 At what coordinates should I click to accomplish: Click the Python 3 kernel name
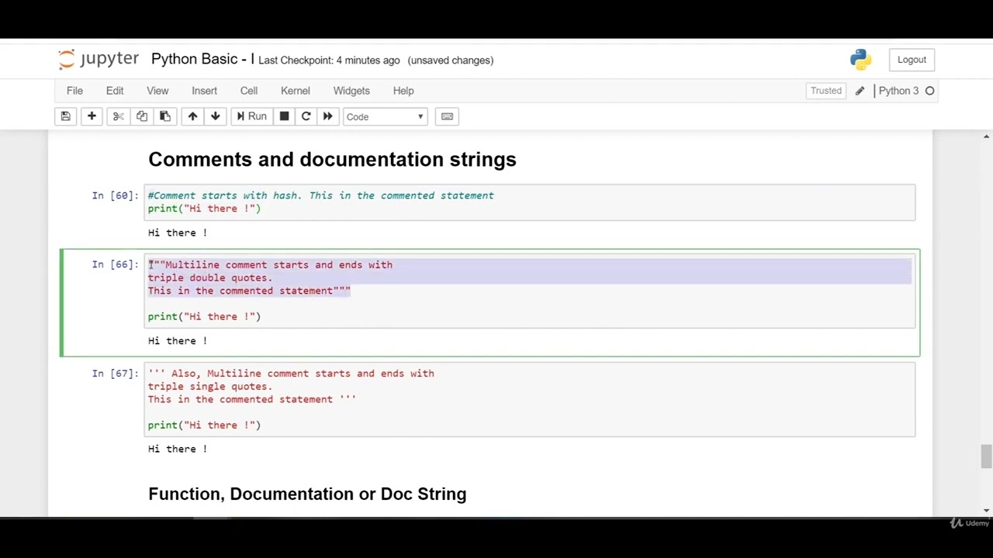coord(898,91)
